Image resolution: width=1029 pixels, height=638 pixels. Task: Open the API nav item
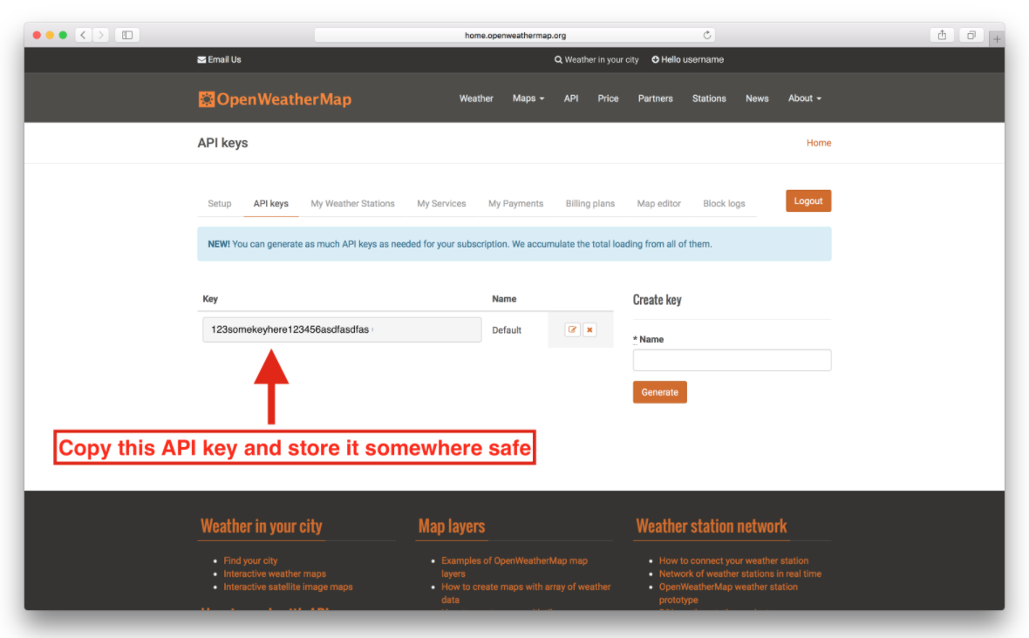(571, 98)
